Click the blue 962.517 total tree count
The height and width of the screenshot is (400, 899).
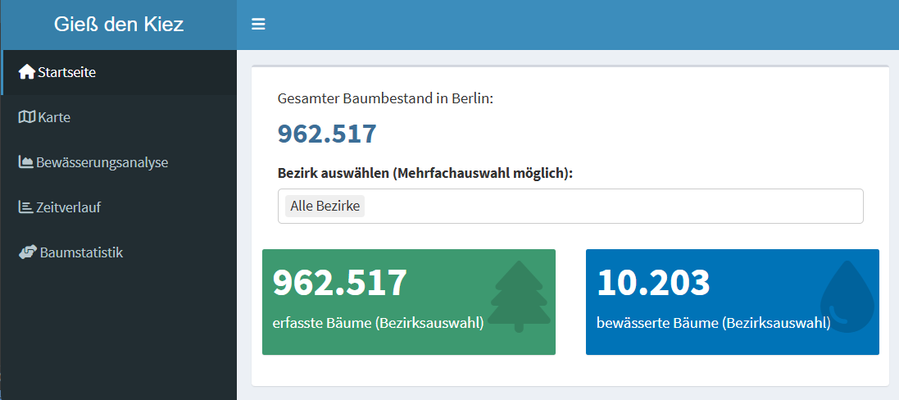pos(327,134)
